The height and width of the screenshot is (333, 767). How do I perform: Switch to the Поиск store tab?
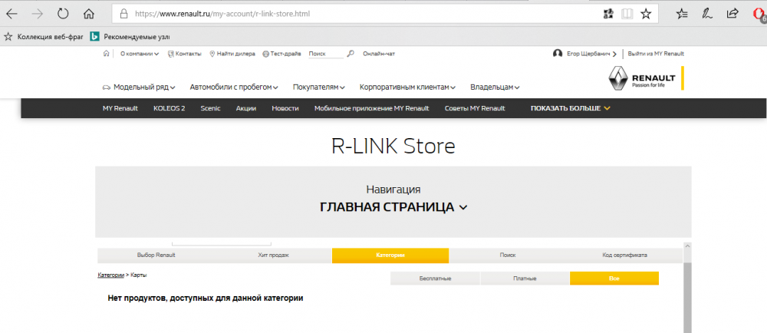pos(508,256)
